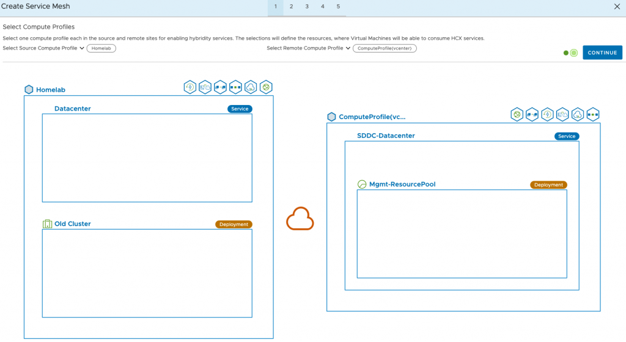Screen dimensions: 626x342
Task: Go to wizard step 2
Action: (x=291, y=7)
